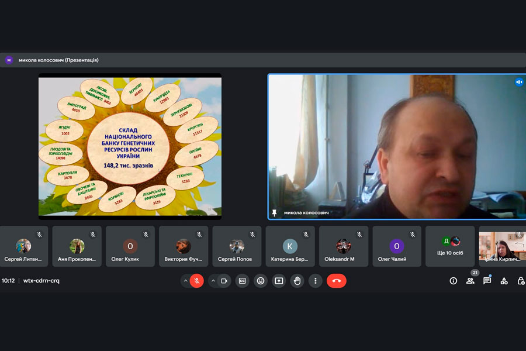This screenshot has height=351, width=526.
Task: Open the emoji reactions button
Action: 261,281
